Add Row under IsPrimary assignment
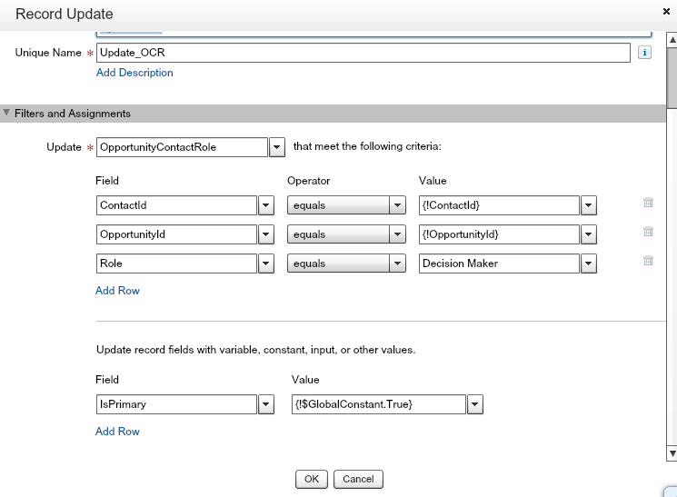 [117, 432]
